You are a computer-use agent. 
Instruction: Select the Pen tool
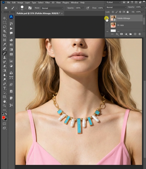click(4, 84)
